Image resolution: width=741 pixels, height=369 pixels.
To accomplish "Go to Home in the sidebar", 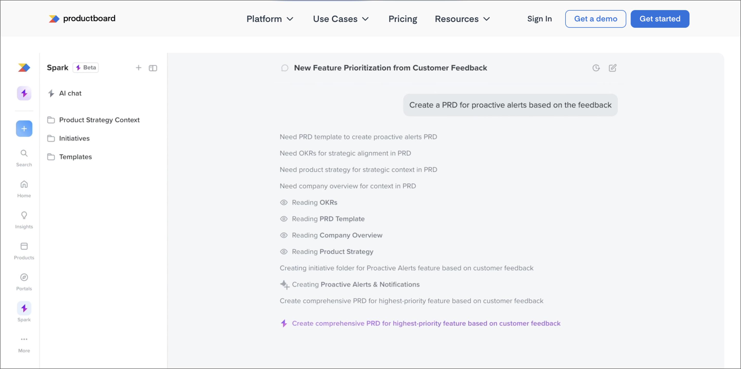I will (x=24, y=189).
